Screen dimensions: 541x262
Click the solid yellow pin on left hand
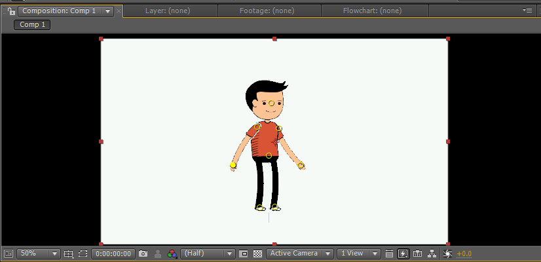[x=233, y=165]
